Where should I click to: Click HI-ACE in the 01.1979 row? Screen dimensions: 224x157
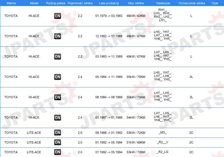point(34,16)
